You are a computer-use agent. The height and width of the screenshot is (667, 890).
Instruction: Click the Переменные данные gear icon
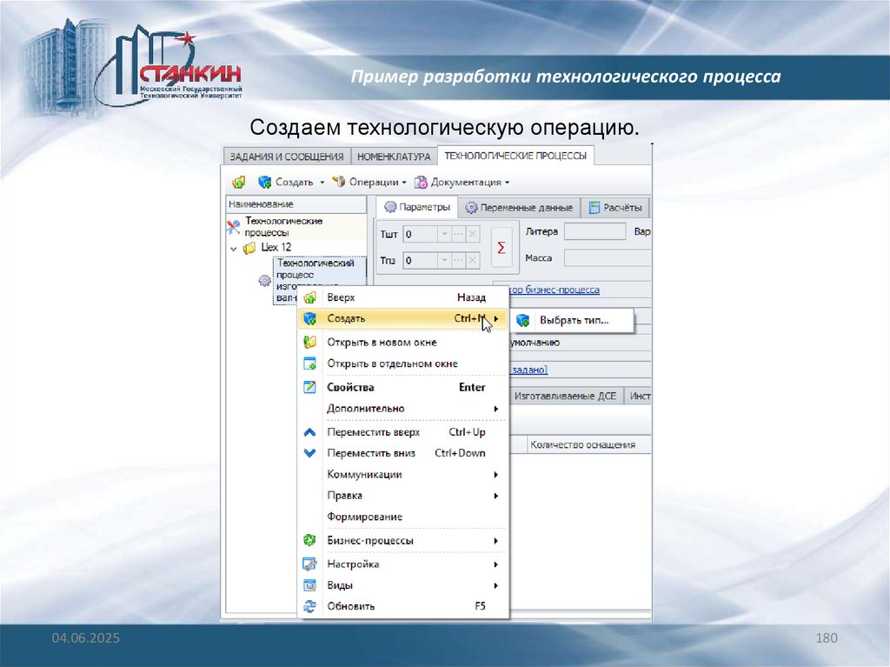click(471, 208)
